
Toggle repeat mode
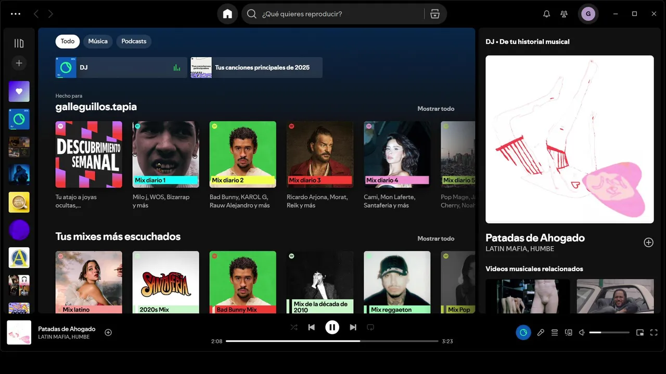point(370,327)
